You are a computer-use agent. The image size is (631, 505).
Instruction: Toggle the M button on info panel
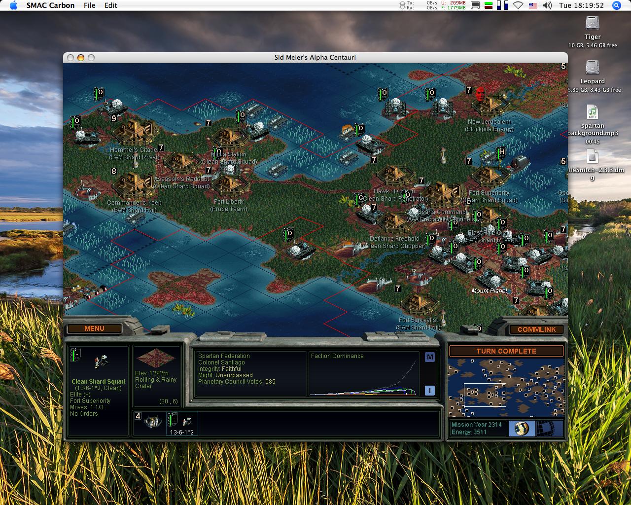pos(430,357)
